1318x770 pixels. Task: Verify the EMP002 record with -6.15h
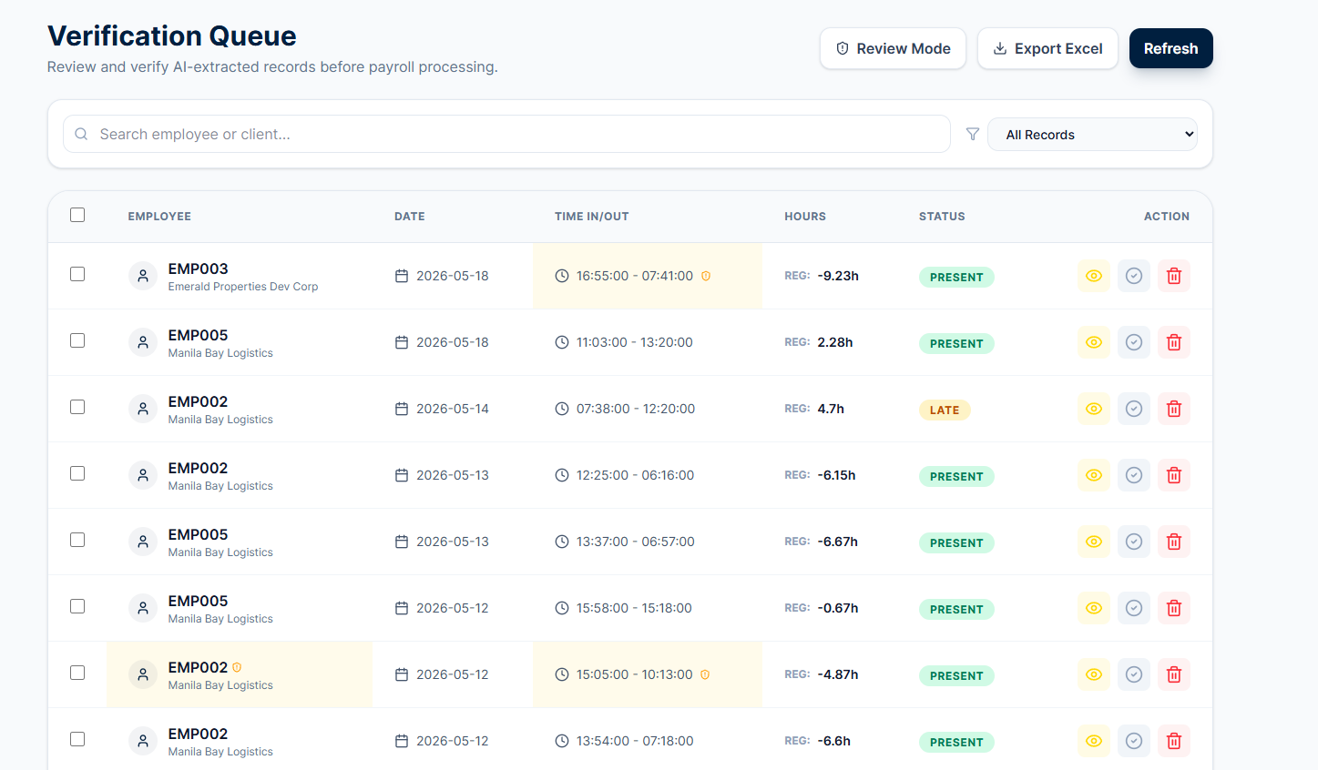pos(1134,475)
